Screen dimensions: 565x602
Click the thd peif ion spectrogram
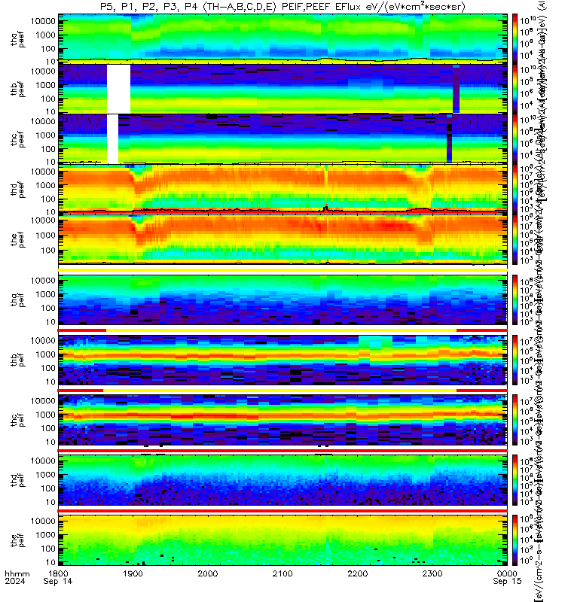click(x=282, y=480)
